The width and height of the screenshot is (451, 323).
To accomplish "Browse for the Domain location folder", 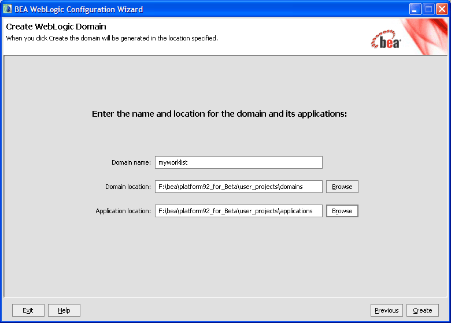I will [x=342, y=187].
